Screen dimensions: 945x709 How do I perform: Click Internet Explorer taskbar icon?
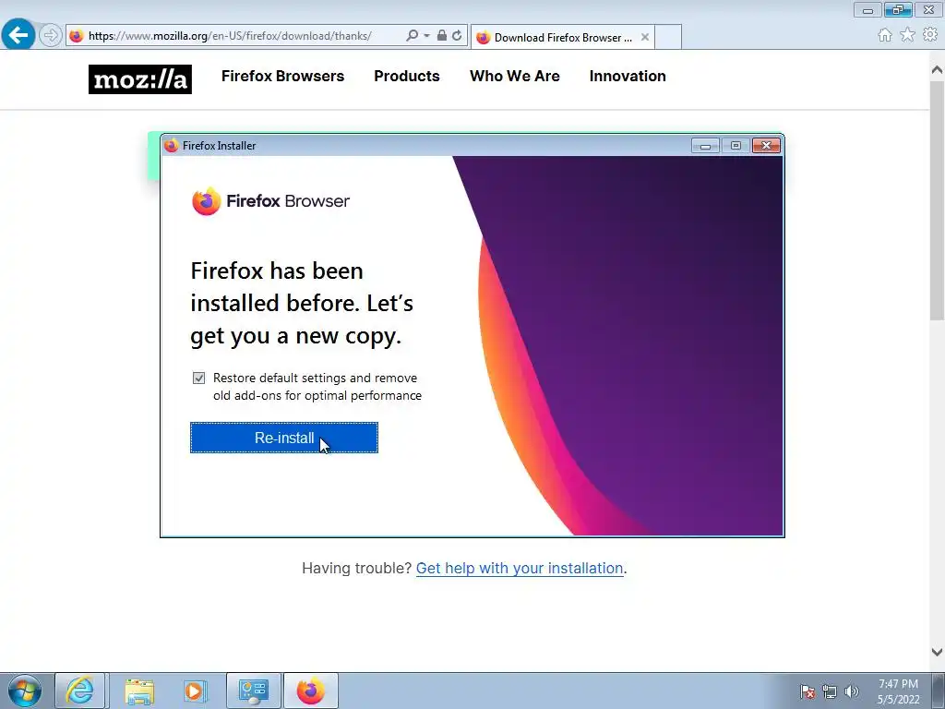[x=80, y=691]
